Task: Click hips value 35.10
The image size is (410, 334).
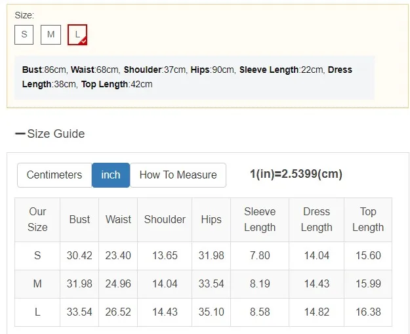Action: tap(211, 312)
